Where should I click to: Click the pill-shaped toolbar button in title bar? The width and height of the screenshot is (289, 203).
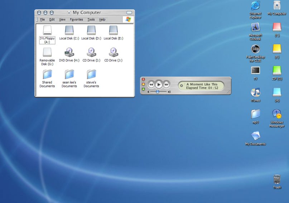[x=129, y=13]
